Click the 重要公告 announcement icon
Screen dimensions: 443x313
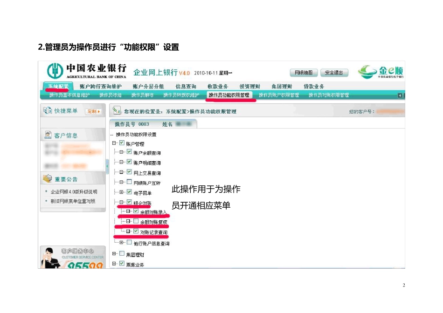click(47, 178)
